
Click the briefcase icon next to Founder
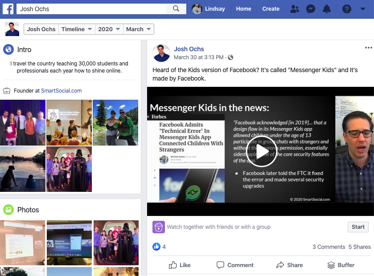[7, 91]
